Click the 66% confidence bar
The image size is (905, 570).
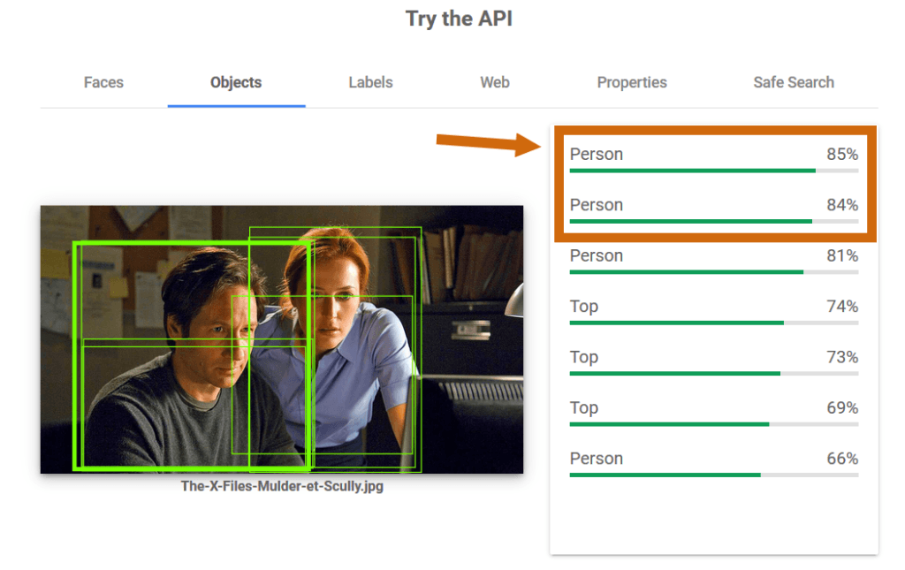click(x=714, y=475)
